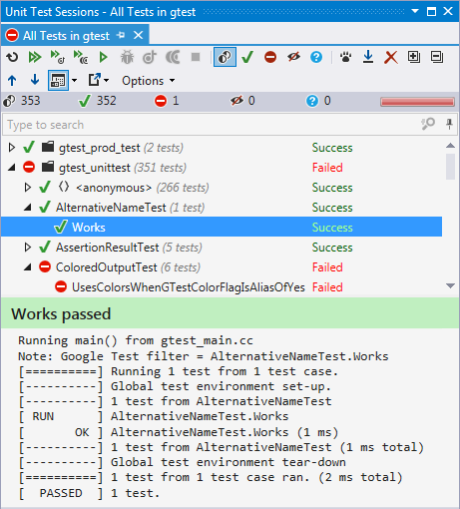Select UsesColorsWhenGTestColorFlagIsAliasOfYes failed test
The height and width of the screenshot is (509, 460).
point(189,287)
